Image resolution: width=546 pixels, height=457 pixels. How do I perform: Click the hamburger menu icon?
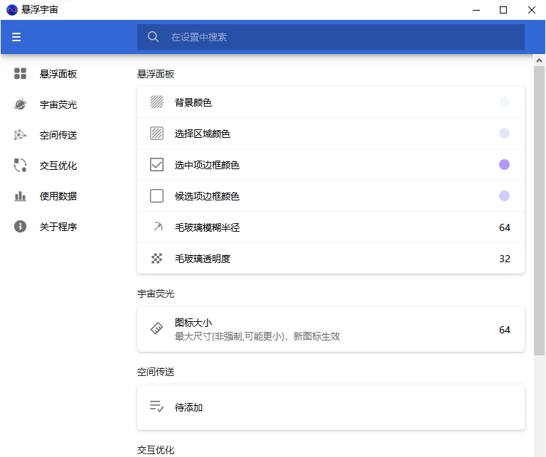point(16,37)
